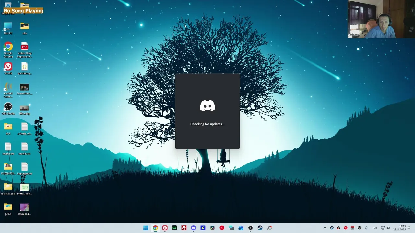
Task: Select the folder starting with 1730634728
Action: [8, 169]
